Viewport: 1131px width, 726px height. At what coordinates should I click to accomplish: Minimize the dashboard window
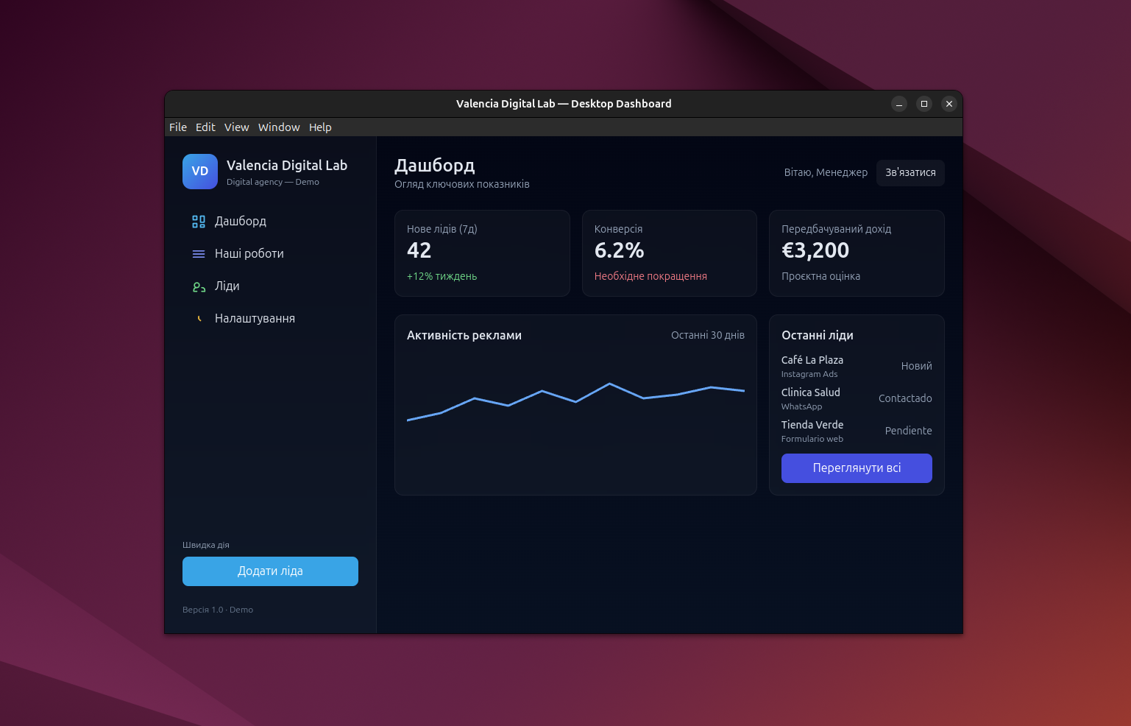(x=899, y=104)
